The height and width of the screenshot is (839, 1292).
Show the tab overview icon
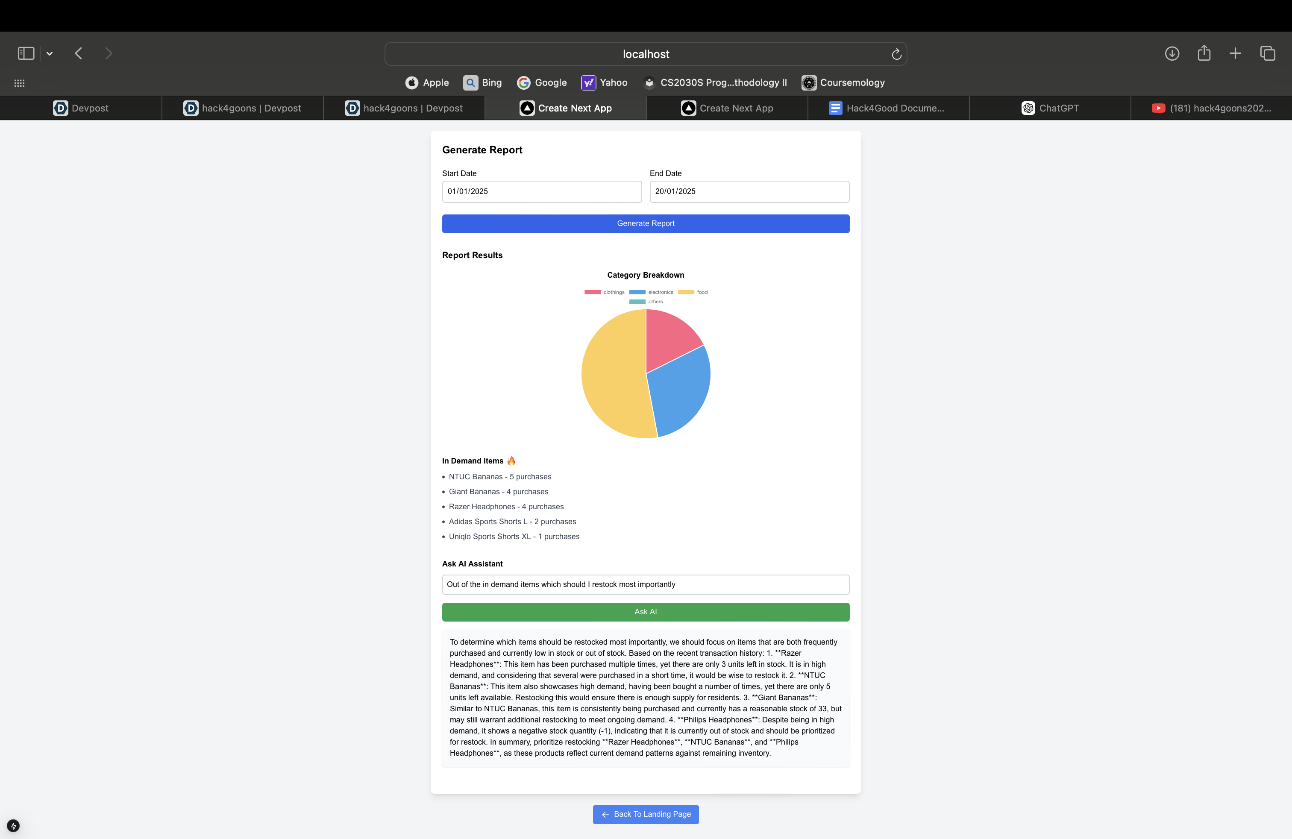tap(1268, 53)
